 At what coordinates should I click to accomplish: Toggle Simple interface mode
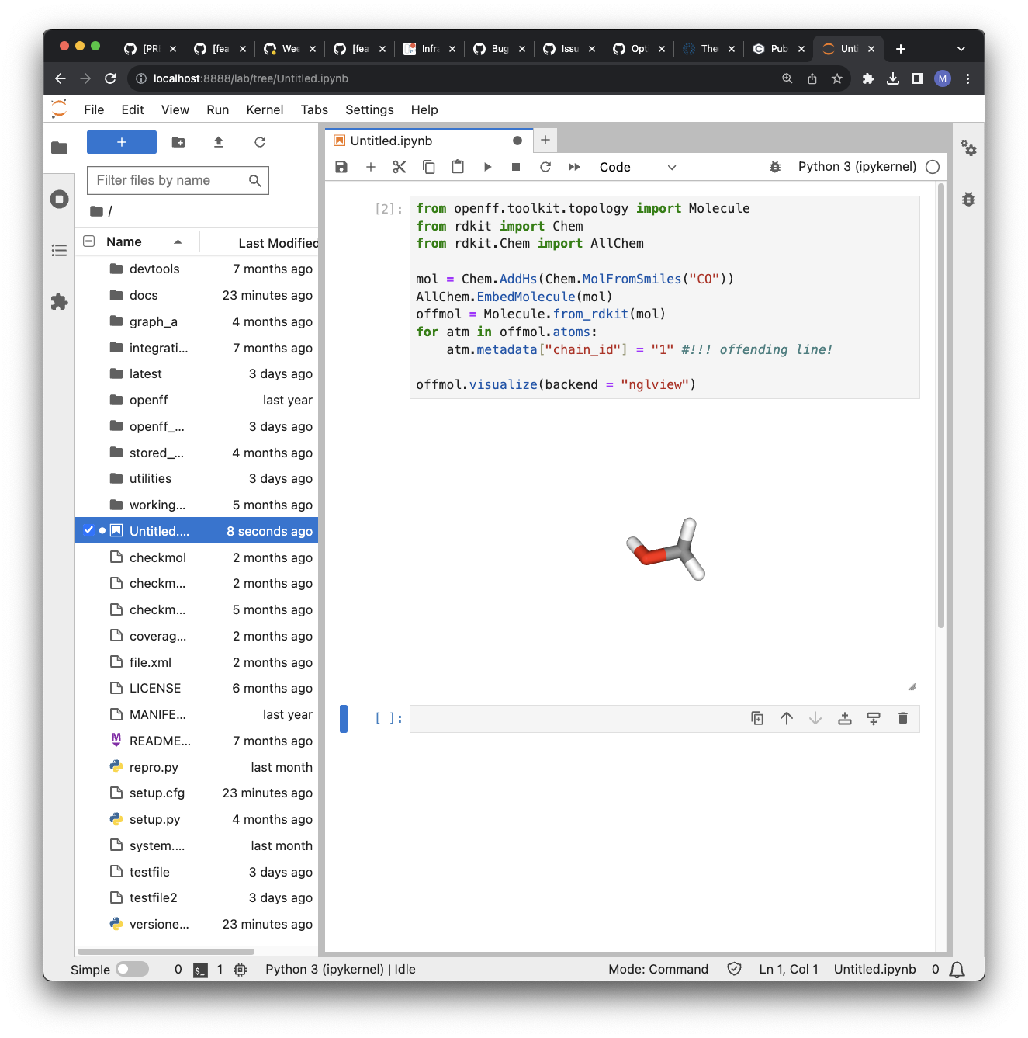(x=131, y=969)
